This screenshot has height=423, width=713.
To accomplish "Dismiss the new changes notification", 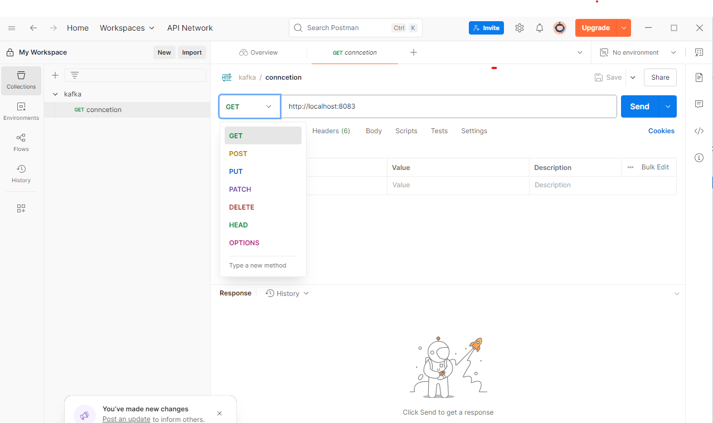I will (220, 414).
